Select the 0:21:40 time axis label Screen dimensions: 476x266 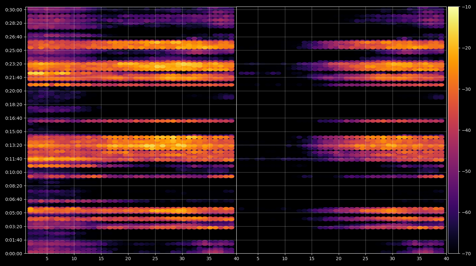(14, 77)
